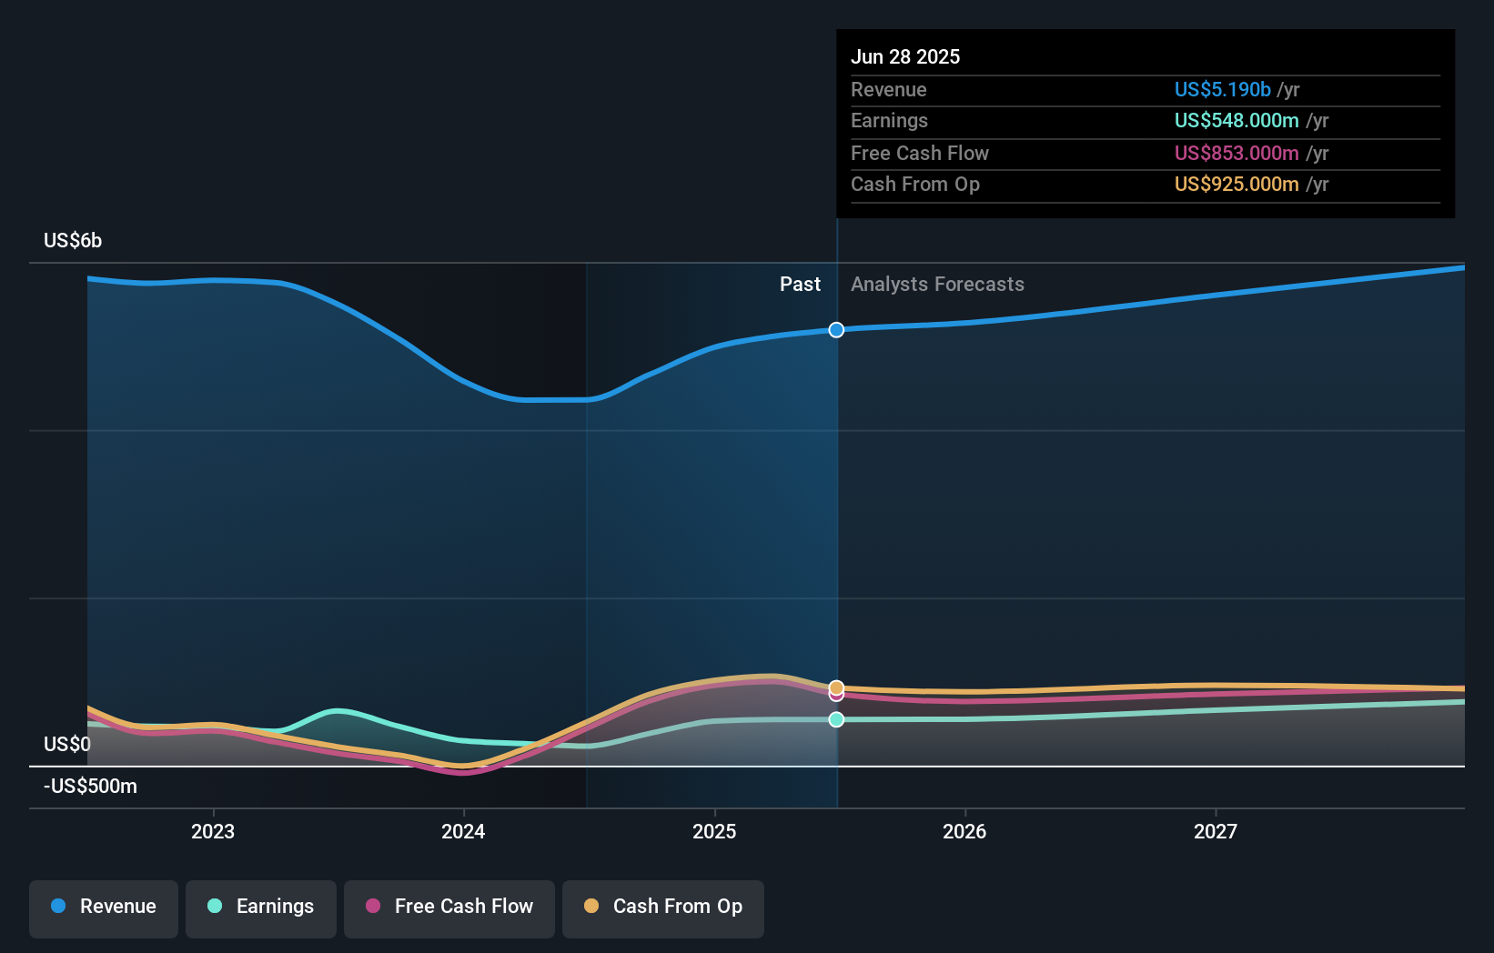
Task: Select the 2023 x-axis label
Action: [213, 831]
